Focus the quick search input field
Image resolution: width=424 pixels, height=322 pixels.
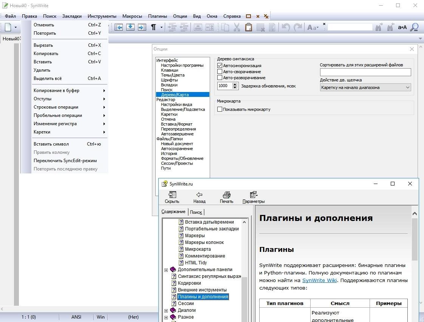pyautogui.click(x=350, y=27)
